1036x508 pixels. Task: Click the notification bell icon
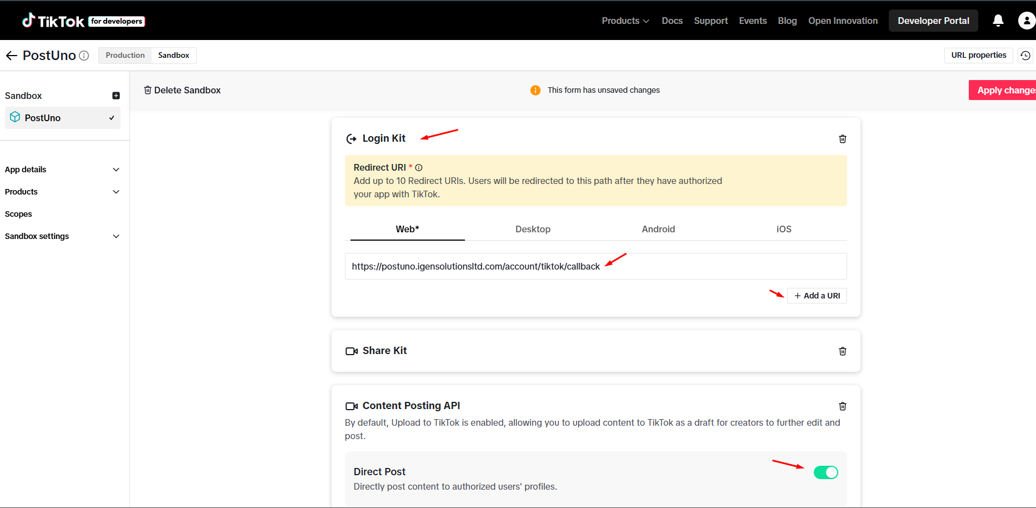(998, 21)
